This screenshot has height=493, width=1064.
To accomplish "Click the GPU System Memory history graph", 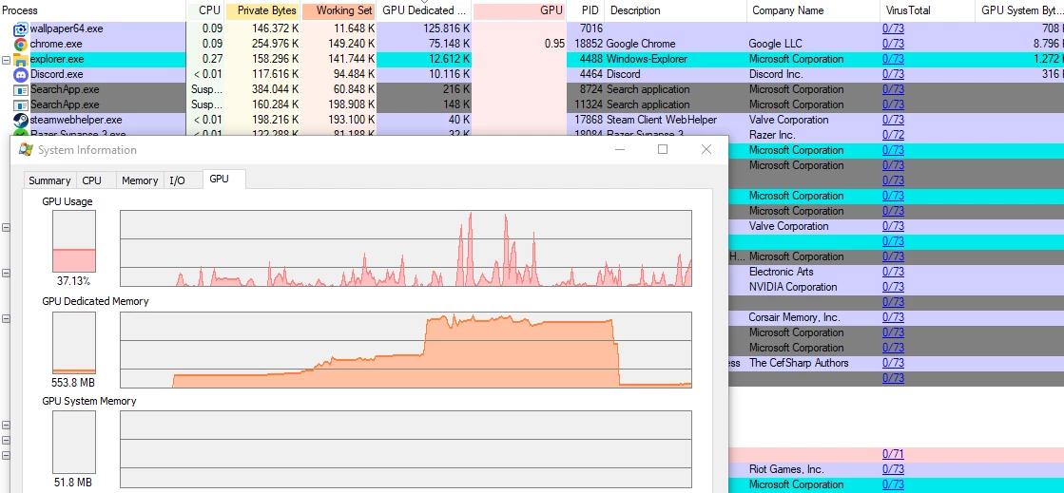I will 406,449.
